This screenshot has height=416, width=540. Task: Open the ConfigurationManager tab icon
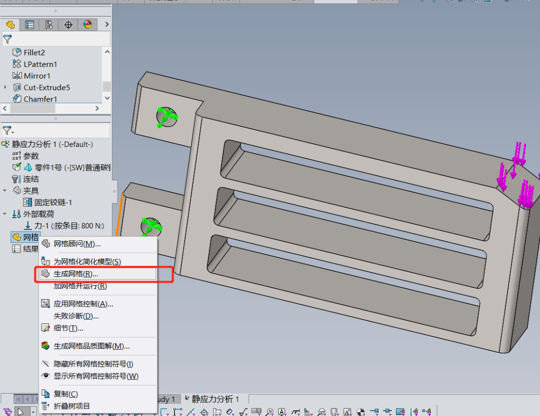click(49, 24)
